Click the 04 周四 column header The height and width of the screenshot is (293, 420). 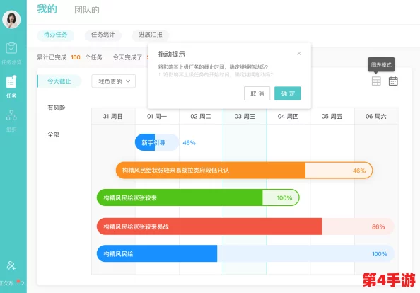click(x=288, y=116)
